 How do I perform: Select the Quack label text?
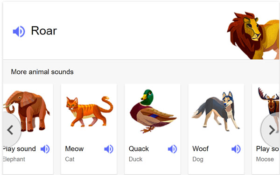click(x=139, y=149)
